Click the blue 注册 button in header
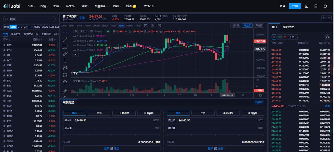The width and height of the screenshot is (334, 152). coord(295,6)
